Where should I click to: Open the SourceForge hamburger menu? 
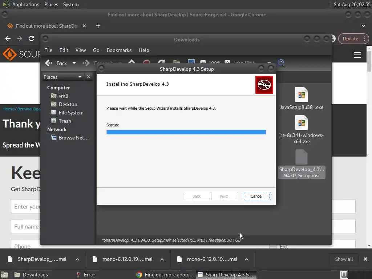(x=357, y=55)
